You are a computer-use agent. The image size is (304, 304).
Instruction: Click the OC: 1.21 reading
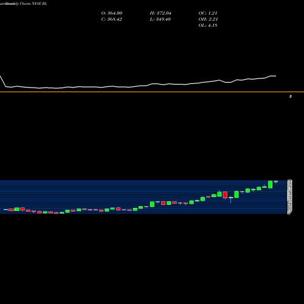208,13
